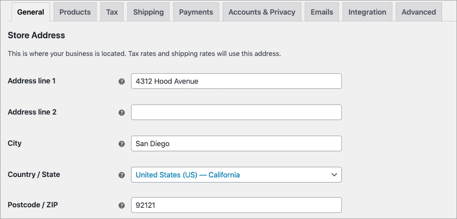The height and width of the screenshot is (219, 457).
Task: Click the dropdown chevron arrow
Action: pos(334,175)
